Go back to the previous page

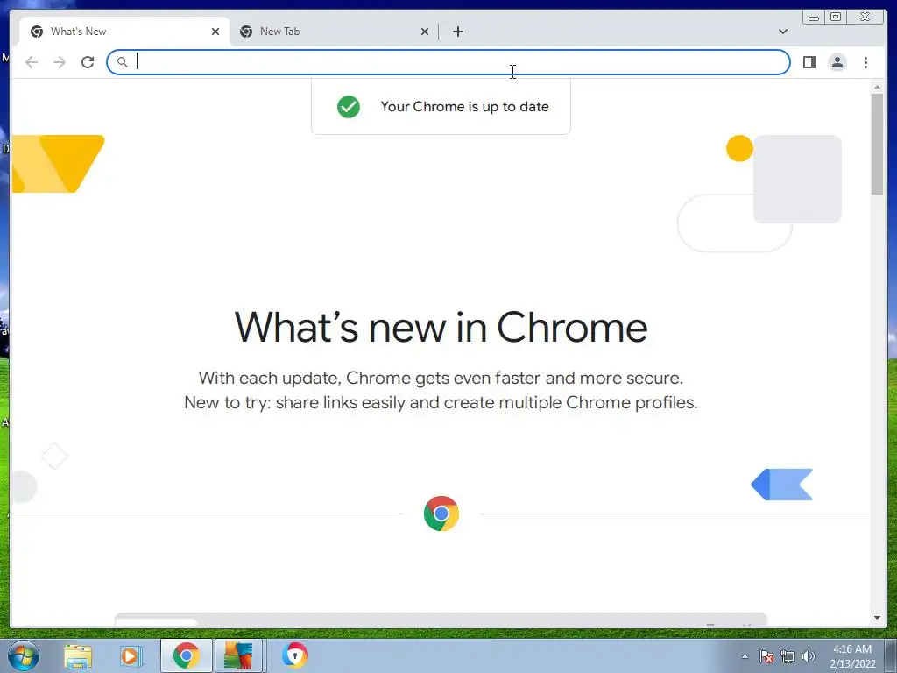(32, 62)
